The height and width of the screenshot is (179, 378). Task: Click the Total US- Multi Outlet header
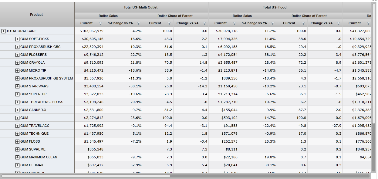point(141,7)
